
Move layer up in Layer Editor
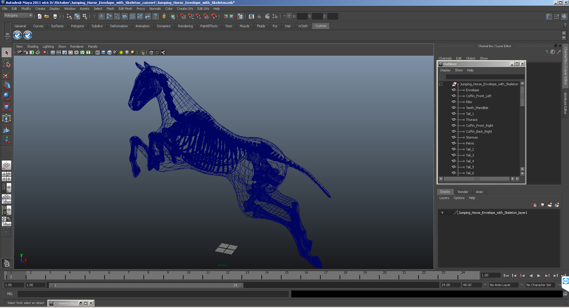(x=535, y=205)
